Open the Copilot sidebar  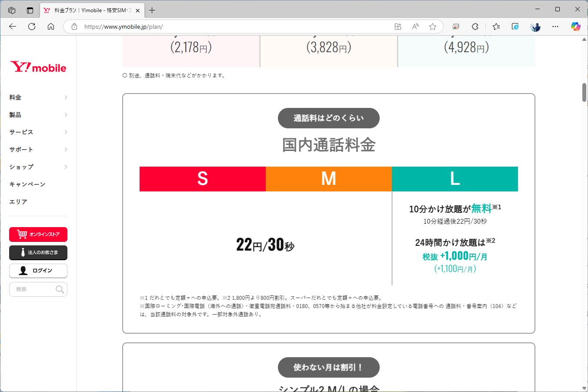point(575,27)
